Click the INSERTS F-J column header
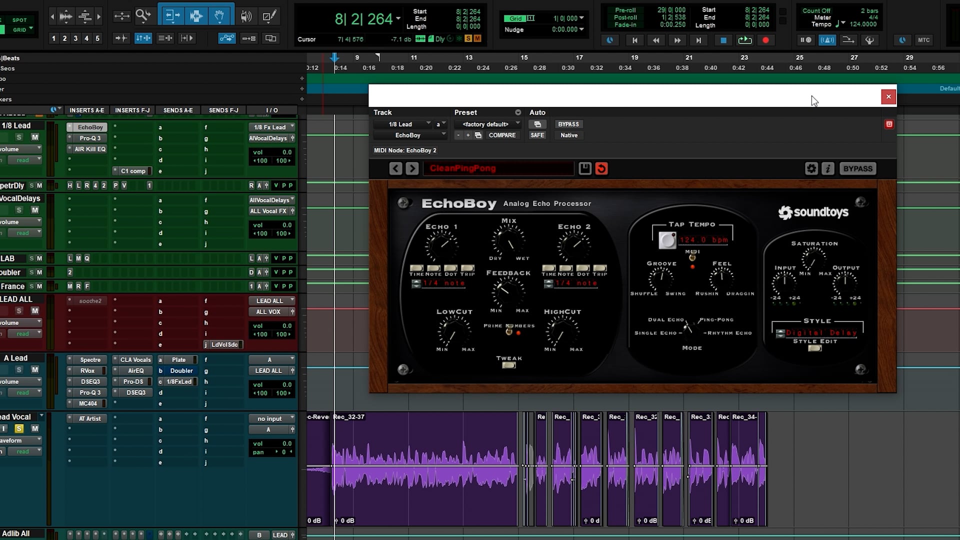This screenshot has height=540, width=960. tap(132, 110)
